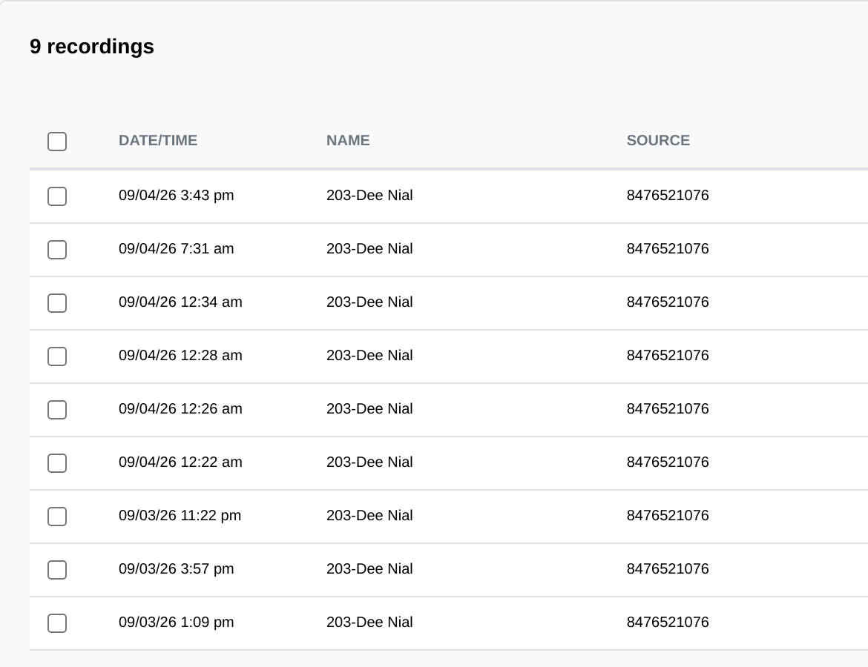Click name '203-Dee Nial' in 3:57 pm row
The image size is (868, 667).
point(369,569)
